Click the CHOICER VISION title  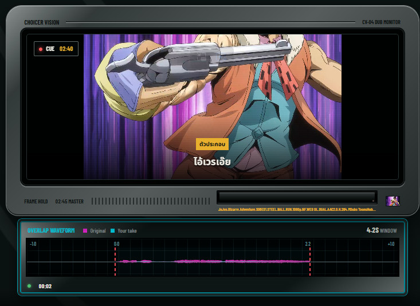pos(42,22)
